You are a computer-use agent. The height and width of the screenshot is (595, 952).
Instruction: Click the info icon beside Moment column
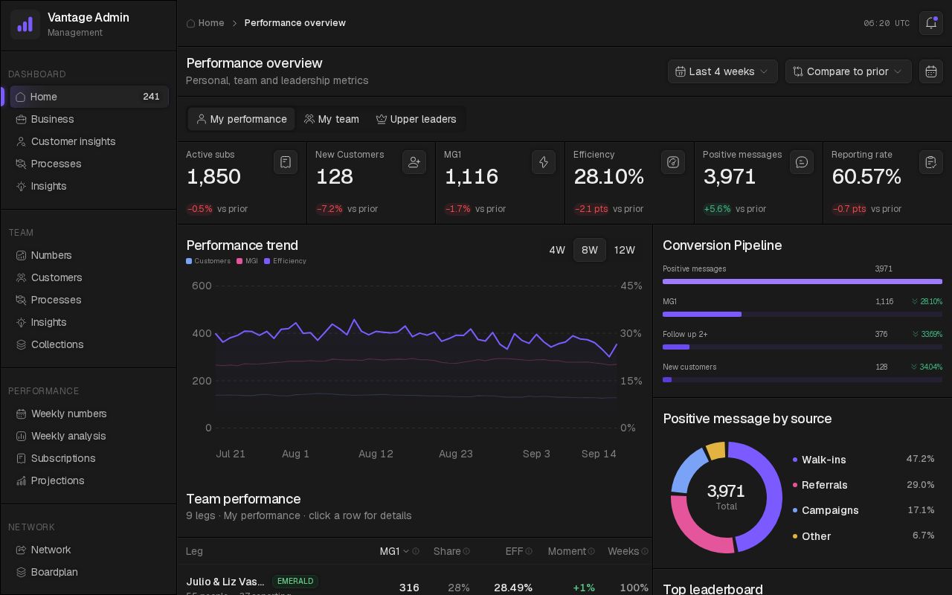coord(591,551)
